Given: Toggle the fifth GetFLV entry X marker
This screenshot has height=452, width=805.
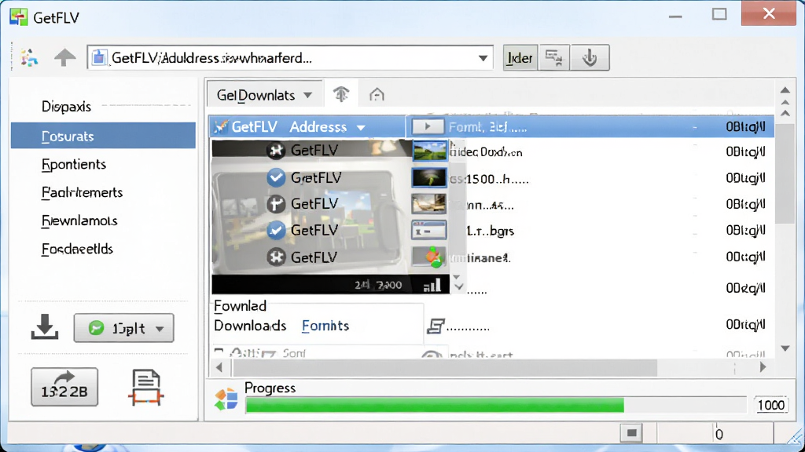Looking at the screenshot, I should [276, 257].
